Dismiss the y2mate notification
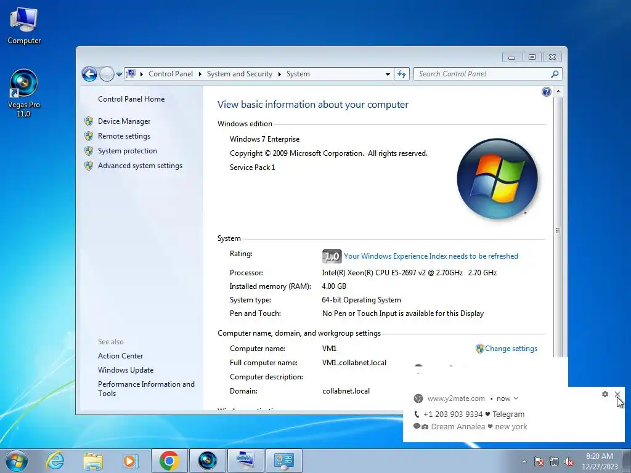631x473 pixels. 617,394
